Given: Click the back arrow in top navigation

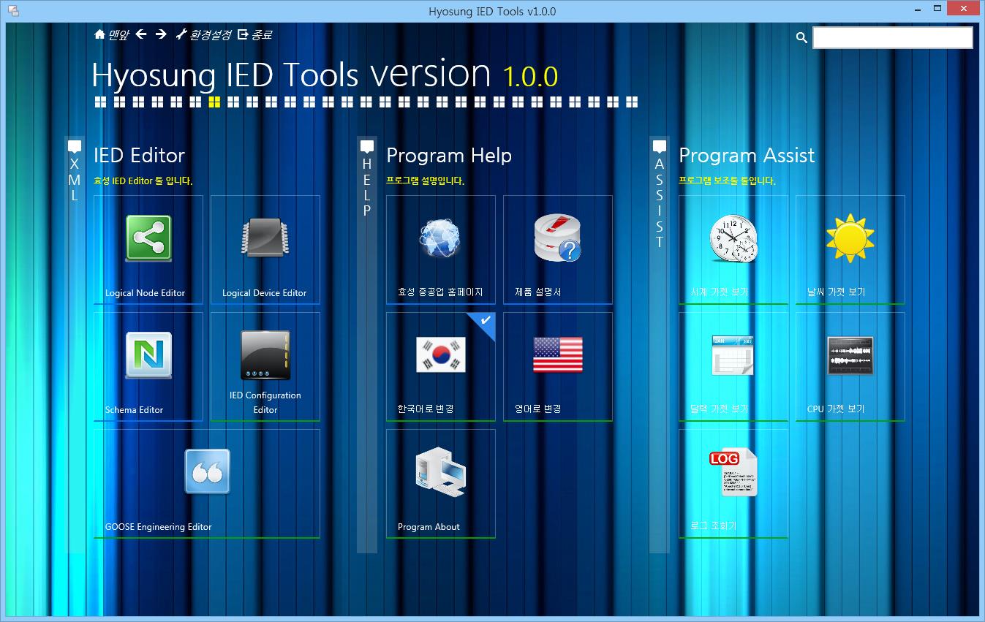Looking at the screenshot, I should (x=142, y=34).
